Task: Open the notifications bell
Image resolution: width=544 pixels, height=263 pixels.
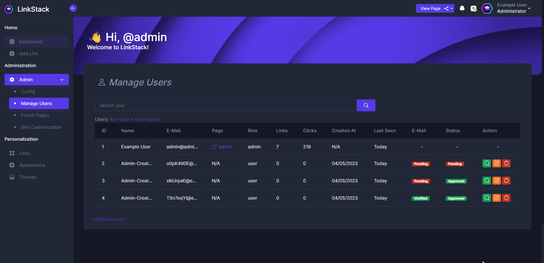Action: [462, 8]
